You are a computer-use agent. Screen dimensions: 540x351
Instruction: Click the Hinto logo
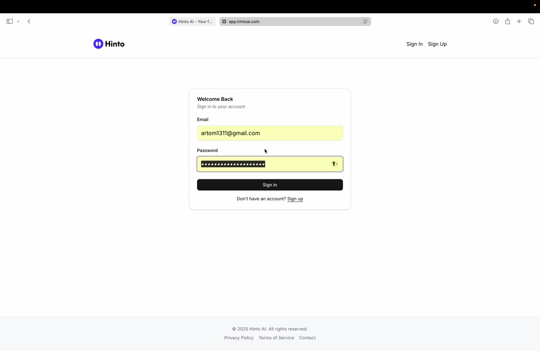(109, 44)
